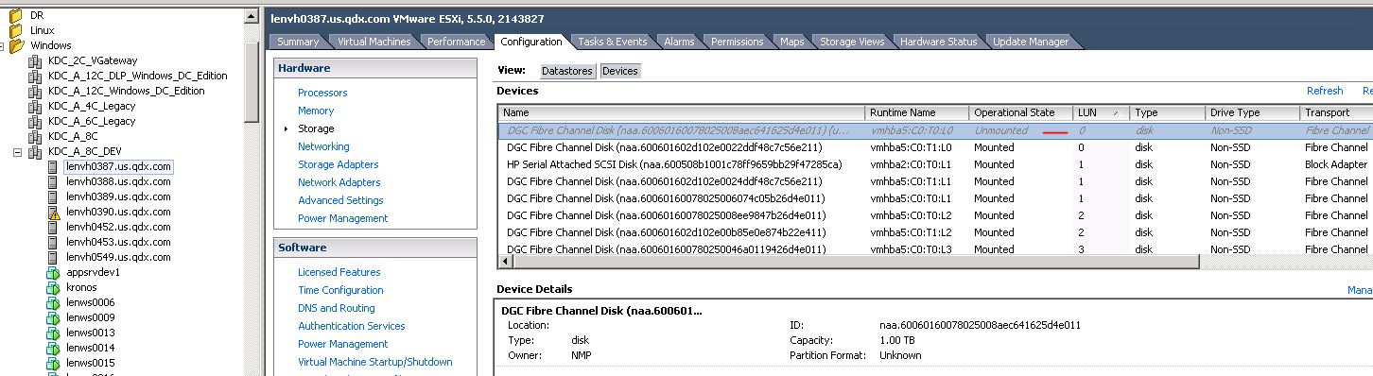Open Processors hardware settings
This screenshot has width=1373, height=376.
(322, 93)
